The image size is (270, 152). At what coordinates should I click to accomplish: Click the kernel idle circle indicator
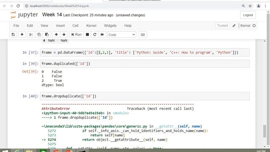(254, 26)
